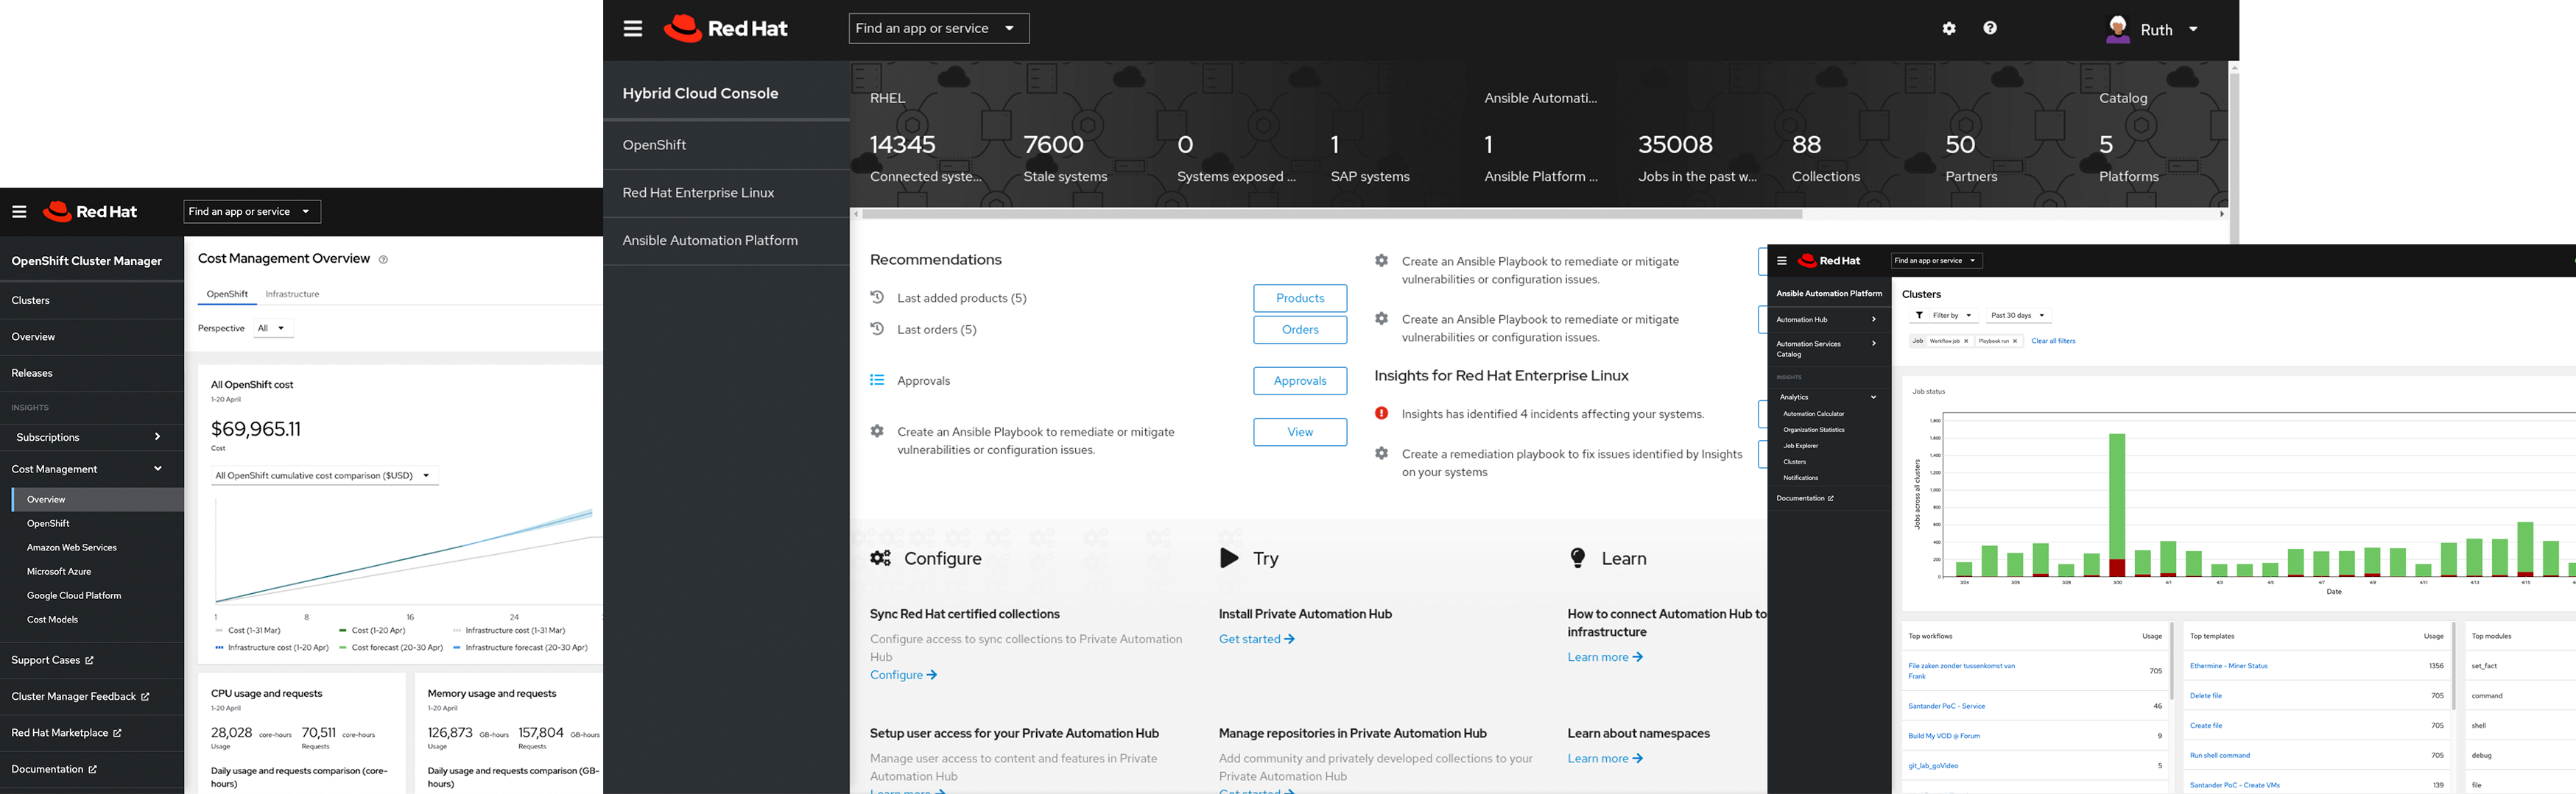This screenshot has height=794, width=2576.
Task: Click Learn more under Learn about namespaces
Action: pyautogui.click(x=1605, y=759)
